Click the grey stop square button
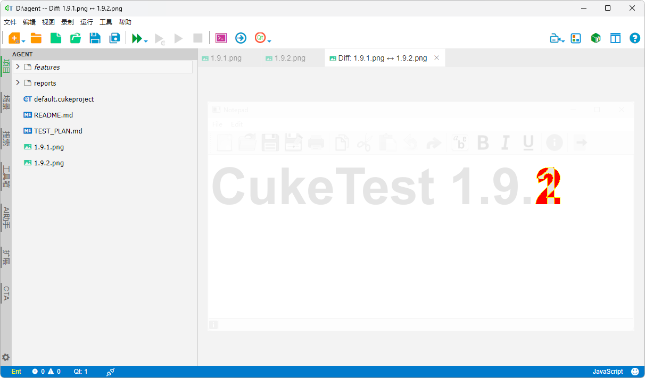Viewport: 645px width, 378px height. coord(198,38)
